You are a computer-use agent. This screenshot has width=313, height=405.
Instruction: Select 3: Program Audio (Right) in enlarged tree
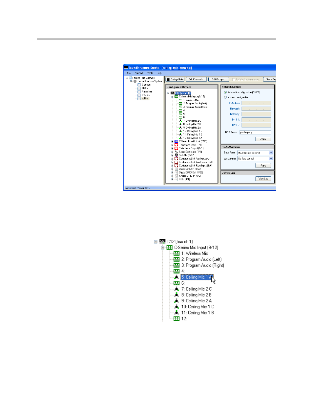(x=203, y=265)
